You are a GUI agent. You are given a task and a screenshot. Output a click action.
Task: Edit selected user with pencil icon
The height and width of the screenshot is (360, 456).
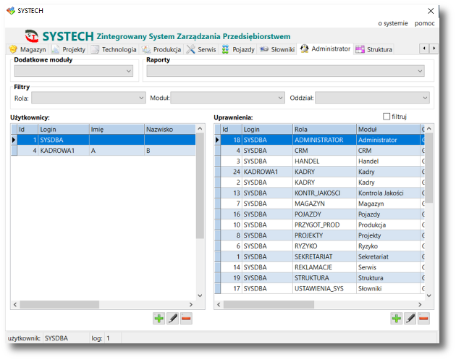coord(172,319)
